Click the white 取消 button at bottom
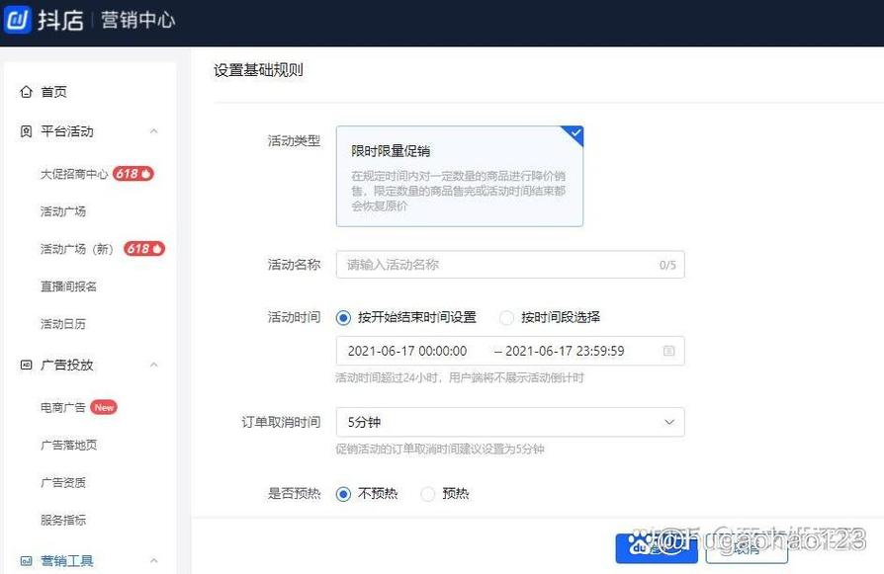 [747, 548]
